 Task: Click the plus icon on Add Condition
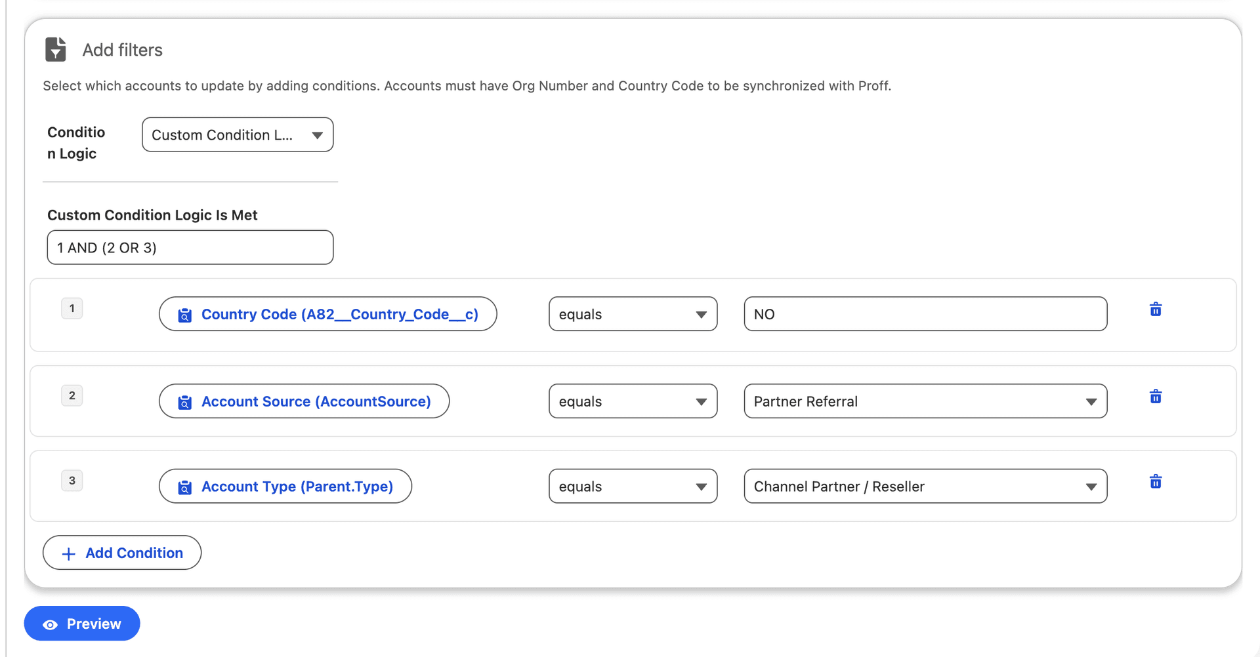(68, 553)
